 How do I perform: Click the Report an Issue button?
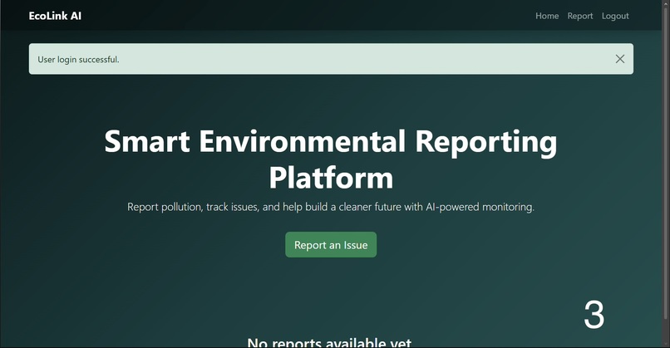pos(331,245)
